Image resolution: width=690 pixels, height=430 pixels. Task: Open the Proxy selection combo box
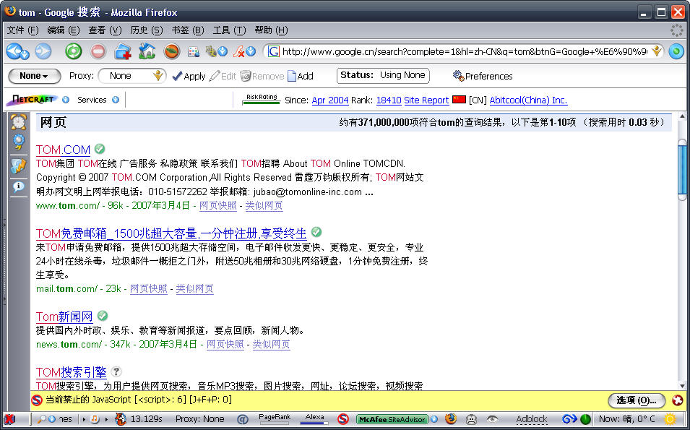pos(132,76)
